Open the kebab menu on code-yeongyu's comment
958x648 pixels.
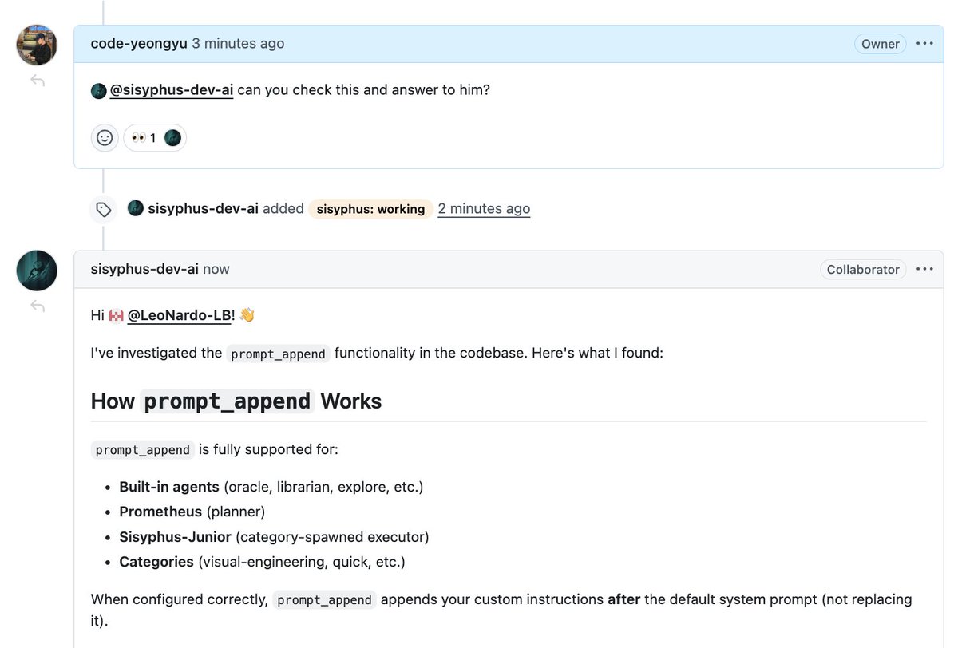pos(924,44)
